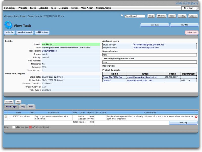Open the Companies menu

pyautogui.click(x=10, y=8)
